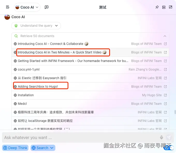Open full window mode icon
176x153 pixels.
[x=171, y=7]
